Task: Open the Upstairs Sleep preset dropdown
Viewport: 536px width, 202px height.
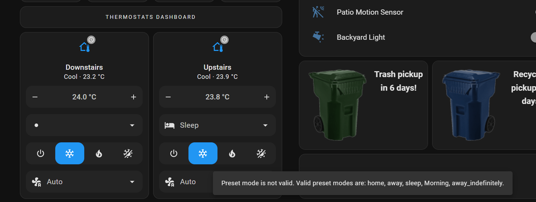Action: click(217, 125)
